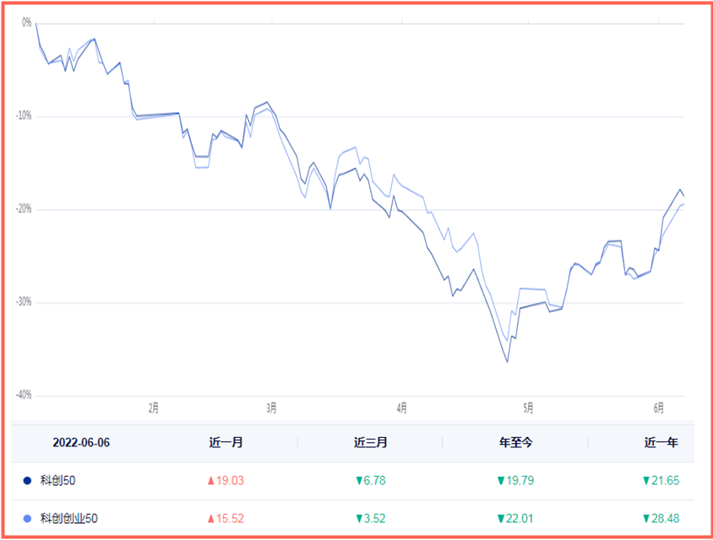This screenshot has width=713, height=540.
Task: Click the red up arrow beside 15.52
Action: 210,518
